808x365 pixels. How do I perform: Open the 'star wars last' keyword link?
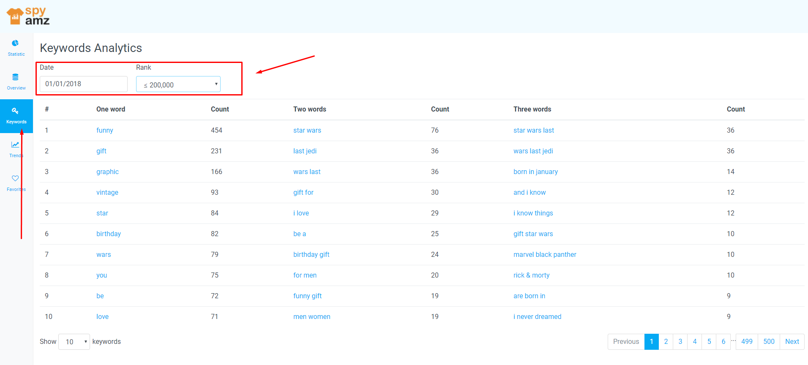click(534, 130)
